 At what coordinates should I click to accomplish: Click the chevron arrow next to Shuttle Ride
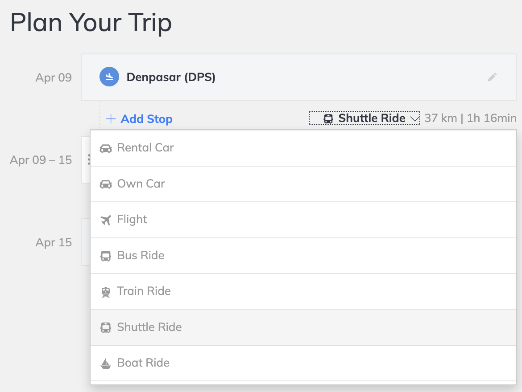415,118
